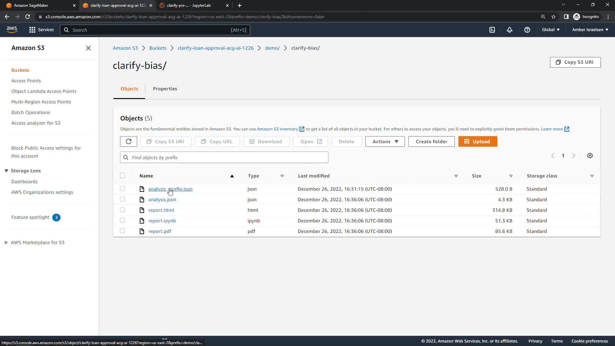Select the report.html checkbox
This screenshot has width=615, height=346.
tap(122, 210)
